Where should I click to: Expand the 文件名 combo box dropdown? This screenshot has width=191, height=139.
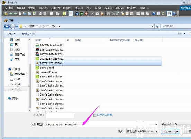click(156, 124)
